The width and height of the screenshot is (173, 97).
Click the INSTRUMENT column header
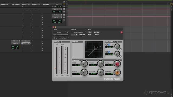[x=16, y=4]
